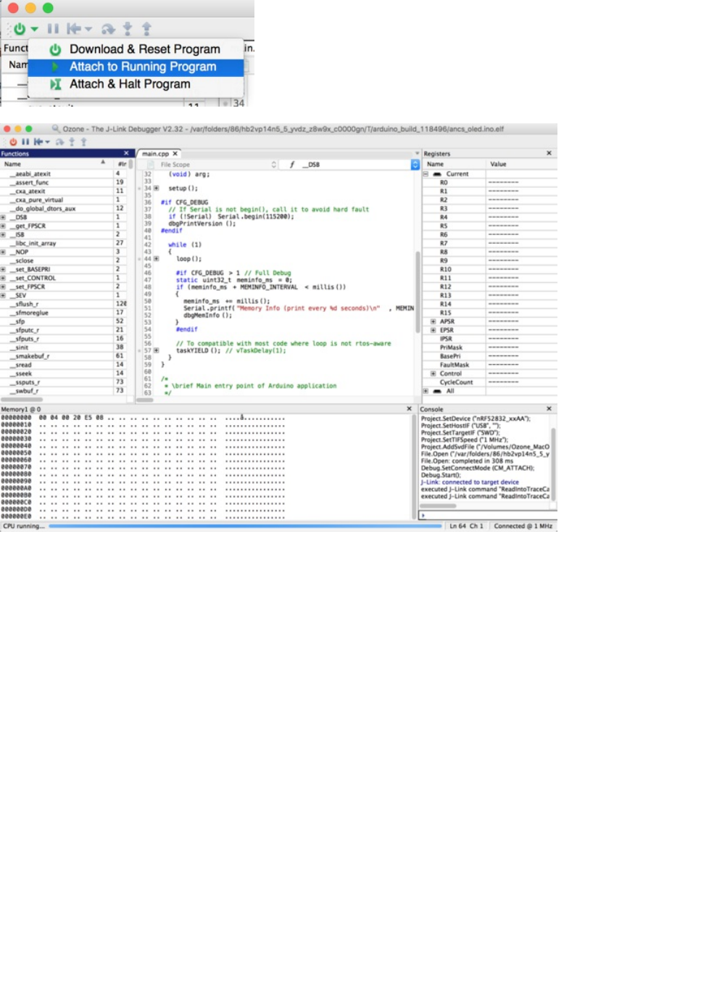Screen dimensions: 722x985
Task: Click console horizontal scrollbar
Action: [x=439, y=506]
